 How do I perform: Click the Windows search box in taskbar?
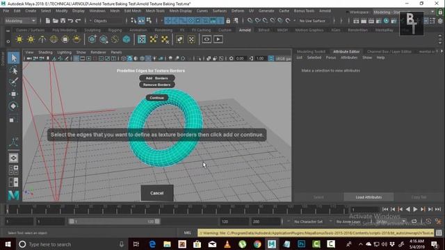[x=72, y=244]
